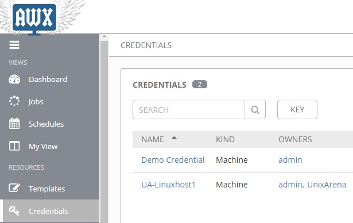Viewport: 353px width, 223px height.
Task: Click the search magnifier button
Action: [x=255, y=109]
